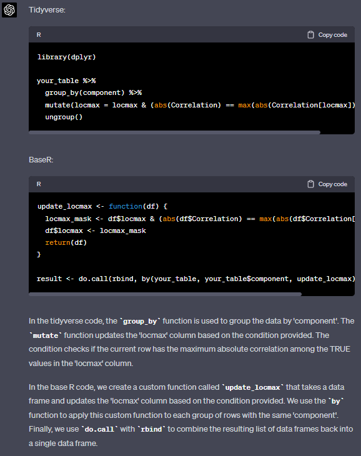Click the 'BaseR:' heading text
The height and width of the screenshot is (456, 361).
pyautogui.click(x=41, y=160)
